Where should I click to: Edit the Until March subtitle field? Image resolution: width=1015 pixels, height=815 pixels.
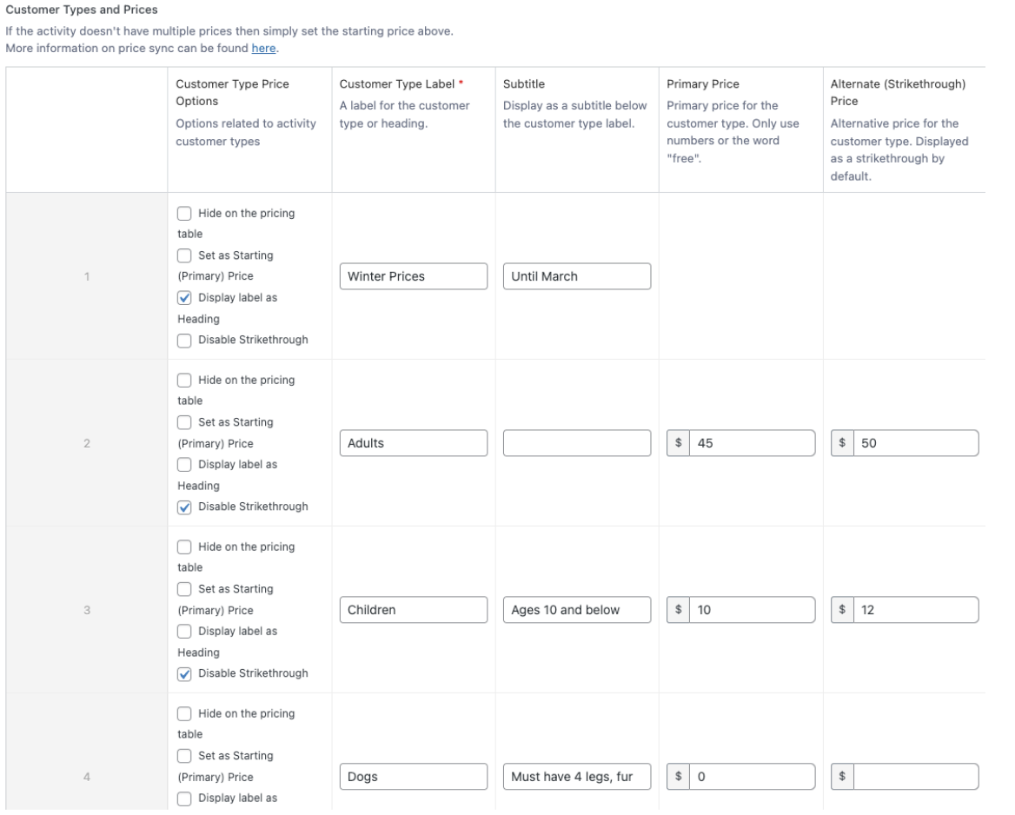[577, 276]
